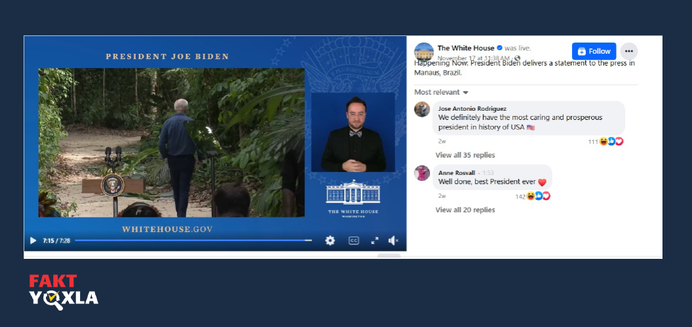Open The White House page name link

tap(466, 48)
